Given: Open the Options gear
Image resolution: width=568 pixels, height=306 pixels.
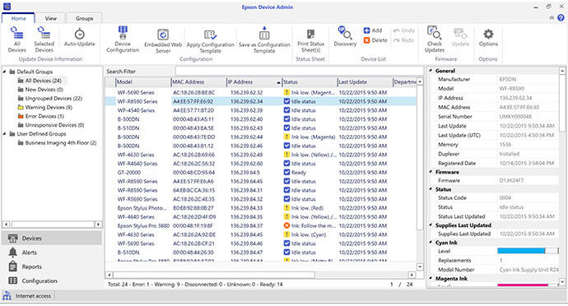Looking at the screenshot, I should (488, 38).
